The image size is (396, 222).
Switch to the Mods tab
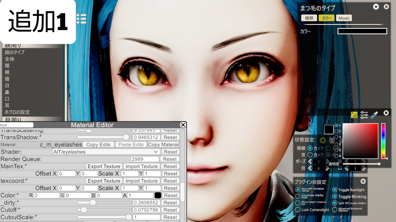pyautogui.click(x=344, y=18)
